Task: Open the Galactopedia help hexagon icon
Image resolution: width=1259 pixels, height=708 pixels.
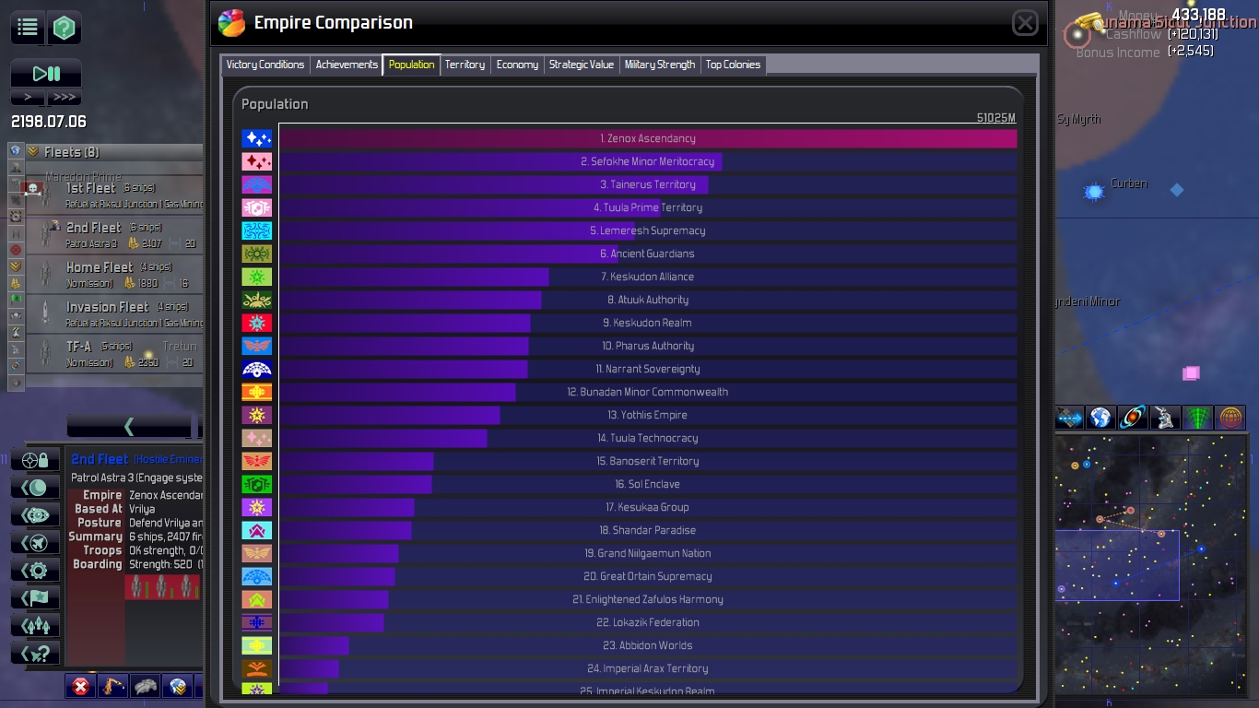Action: [x=64, y=28]
